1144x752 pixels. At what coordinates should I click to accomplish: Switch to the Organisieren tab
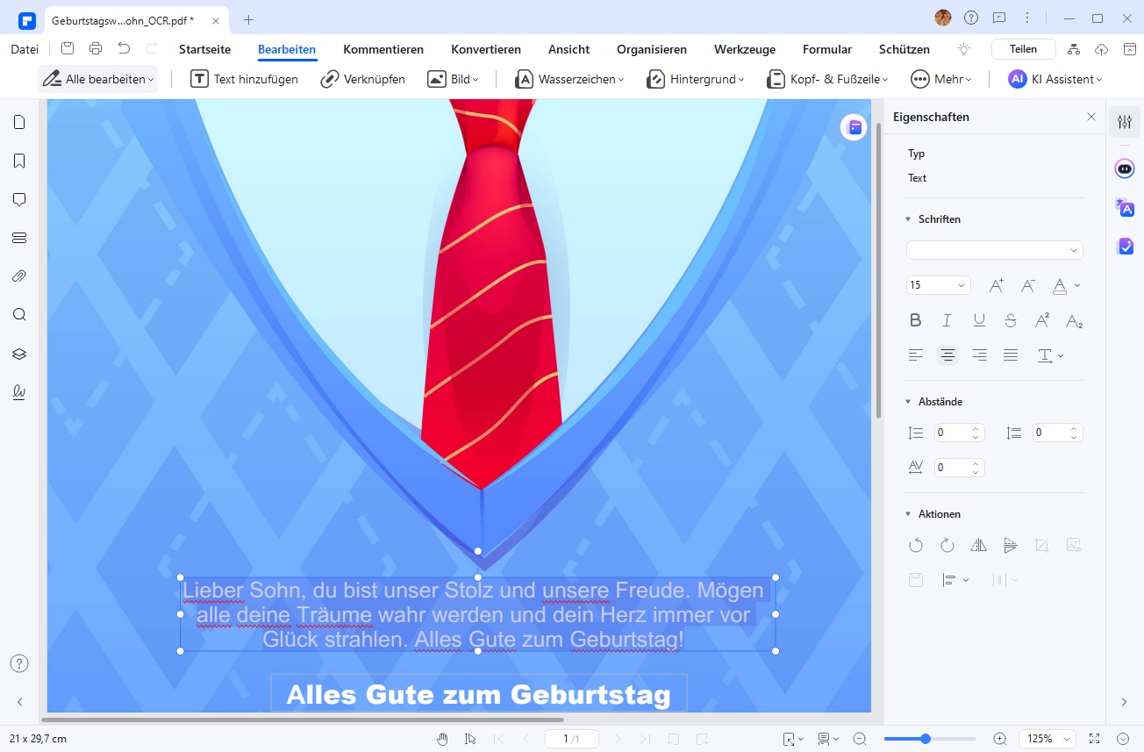coord(652,49)
